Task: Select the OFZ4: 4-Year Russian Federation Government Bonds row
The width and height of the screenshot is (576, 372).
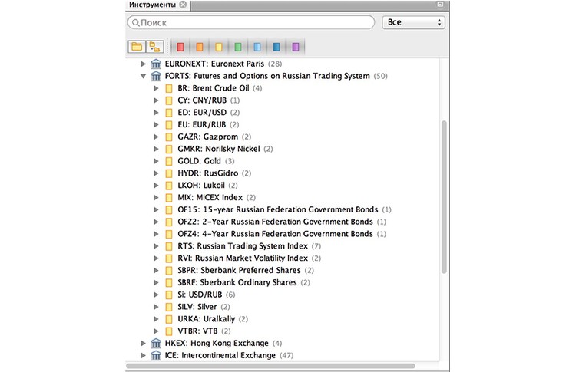Action: pos(282,234)
